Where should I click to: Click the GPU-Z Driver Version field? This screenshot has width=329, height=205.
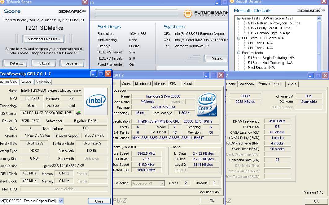coord(64,166)
